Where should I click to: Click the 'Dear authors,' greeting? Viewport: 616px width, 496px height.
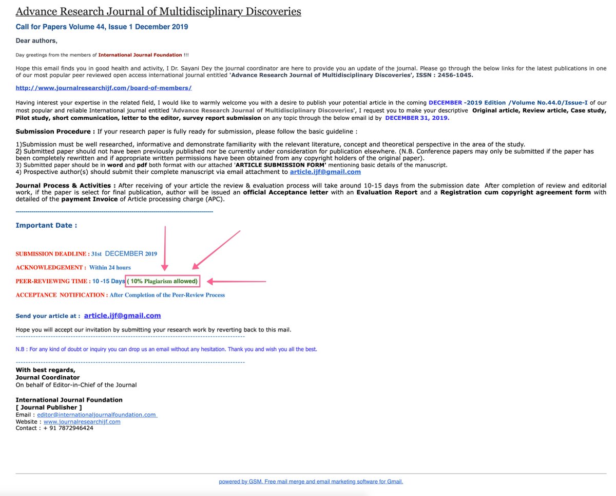[x=36, y=41]
